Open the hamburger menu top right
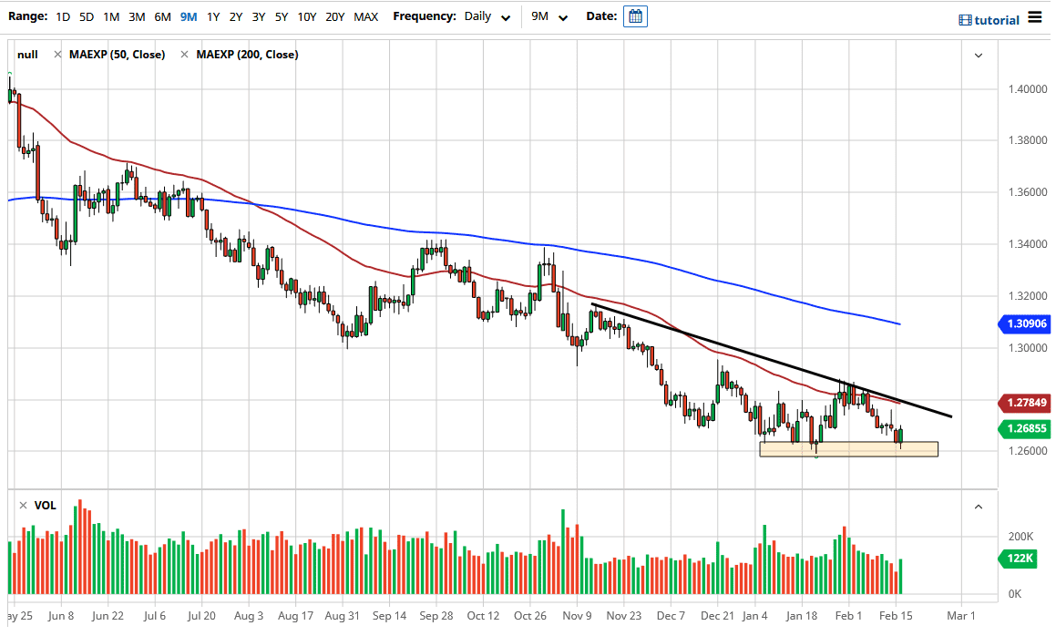 click(1034, 15)
